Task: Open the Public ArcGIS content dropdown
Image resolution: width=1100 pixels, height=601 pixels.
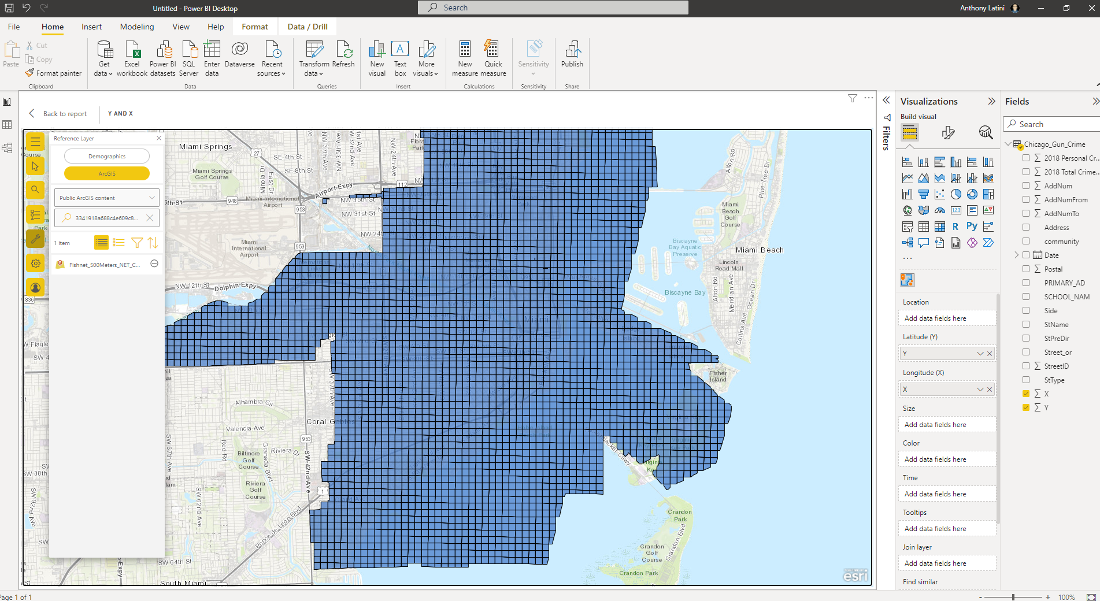Action: coord(107,198)
